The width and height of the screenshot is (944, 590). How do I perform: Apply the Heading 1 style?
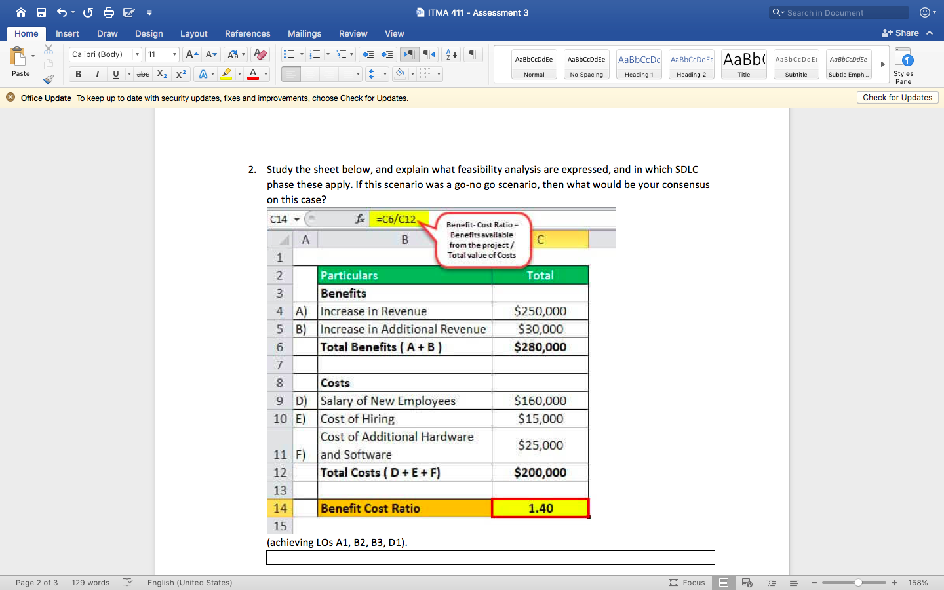(x=639, y=64)
